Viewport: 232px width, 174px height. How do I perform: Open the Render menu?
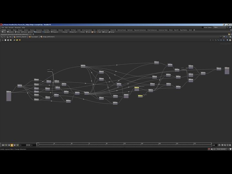11,27
